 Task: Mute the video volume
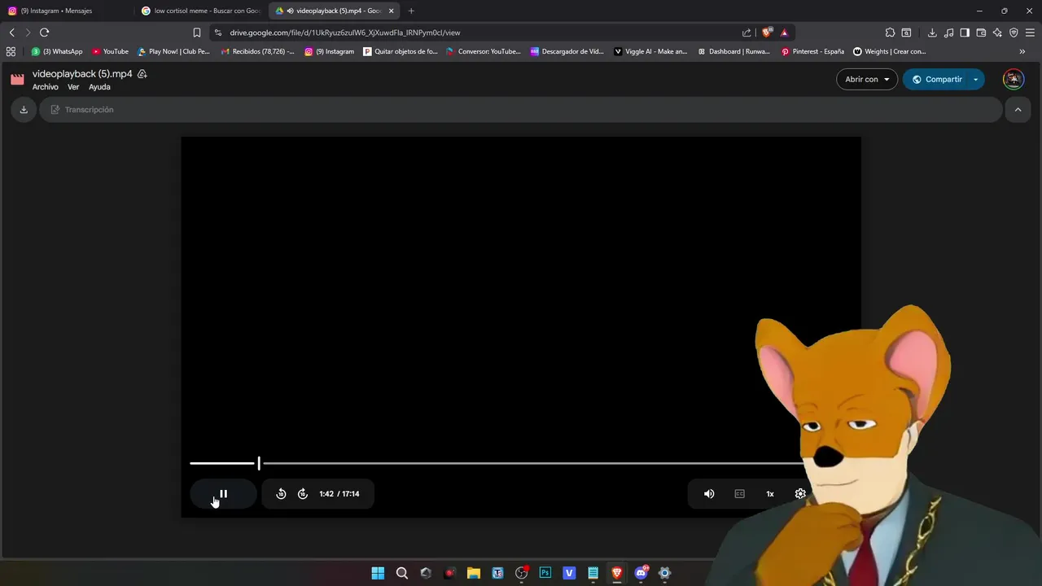(709, 494)
